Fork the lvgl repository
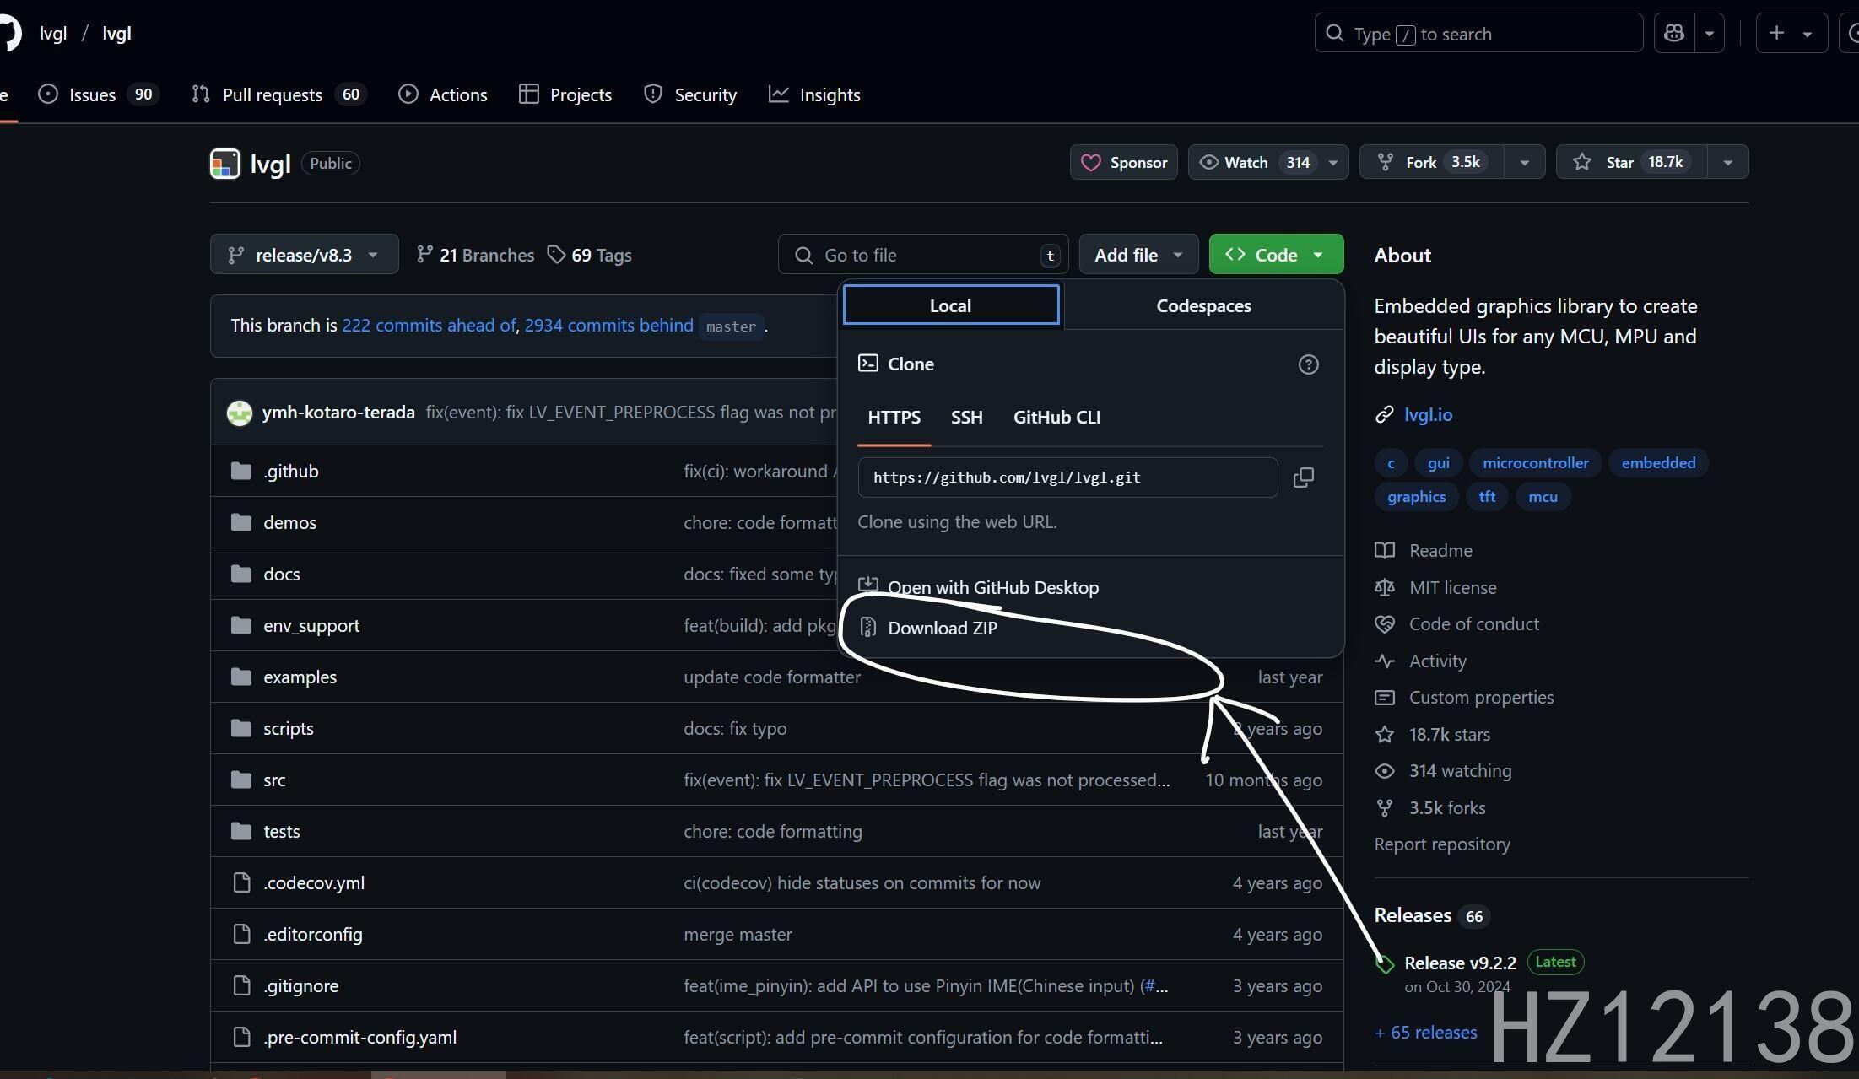The height and width of the screenshot is (1079, 1859). [x=1431, y=162]
